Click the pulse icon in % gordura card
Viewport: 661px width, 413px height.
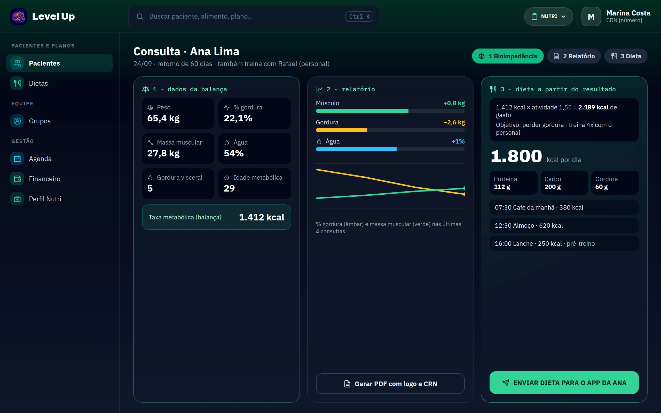point(227,107)
